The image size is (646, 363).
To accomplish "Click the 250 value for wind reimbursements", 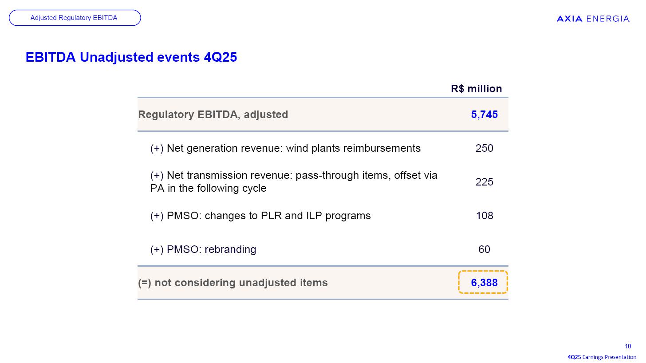I will point(484,148).
